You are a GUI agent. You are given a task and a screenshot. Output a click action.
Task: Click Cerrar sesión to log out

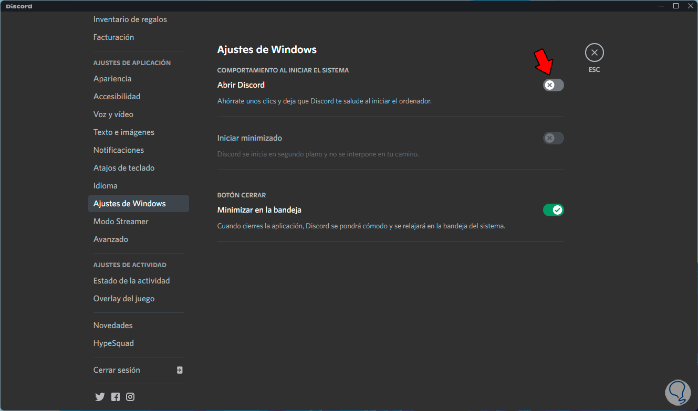pos(139,370)
